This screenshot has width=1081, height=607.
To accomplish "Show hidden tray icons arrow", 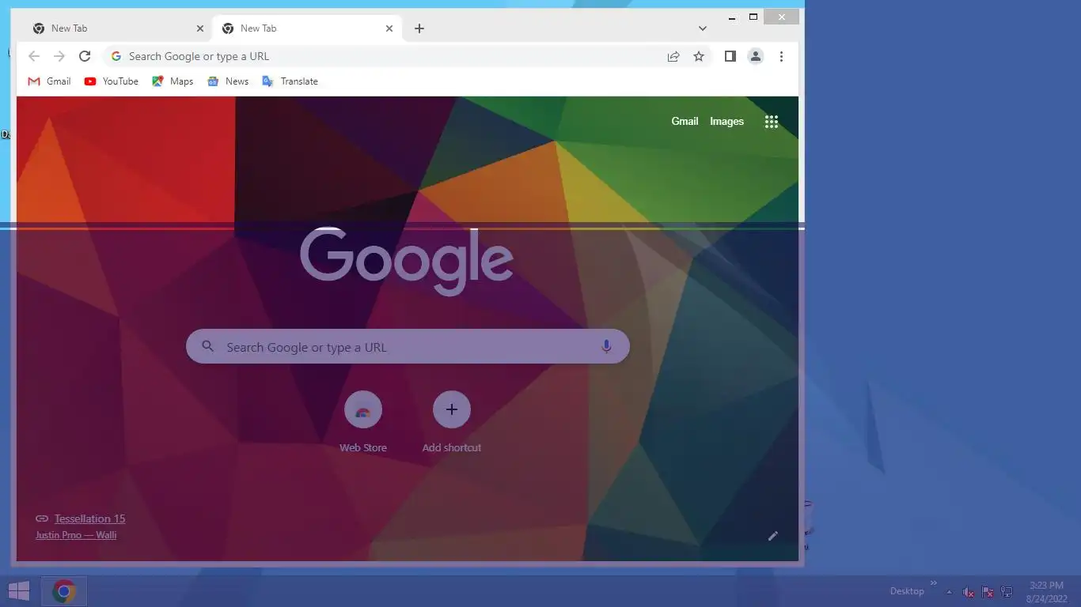I will (x=950, y=592).
